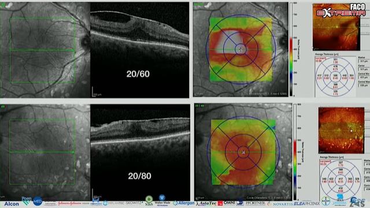Click the bottom OCT B-scan image
The image size is (370, 208).
tap(140, 153)
